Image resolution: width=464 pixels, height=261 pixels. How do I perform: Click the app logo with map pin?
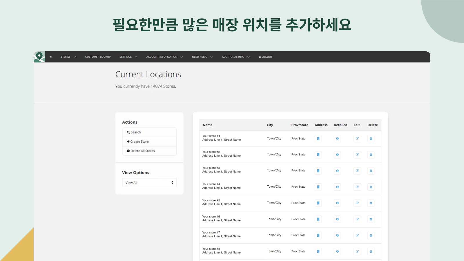point(39,57)
